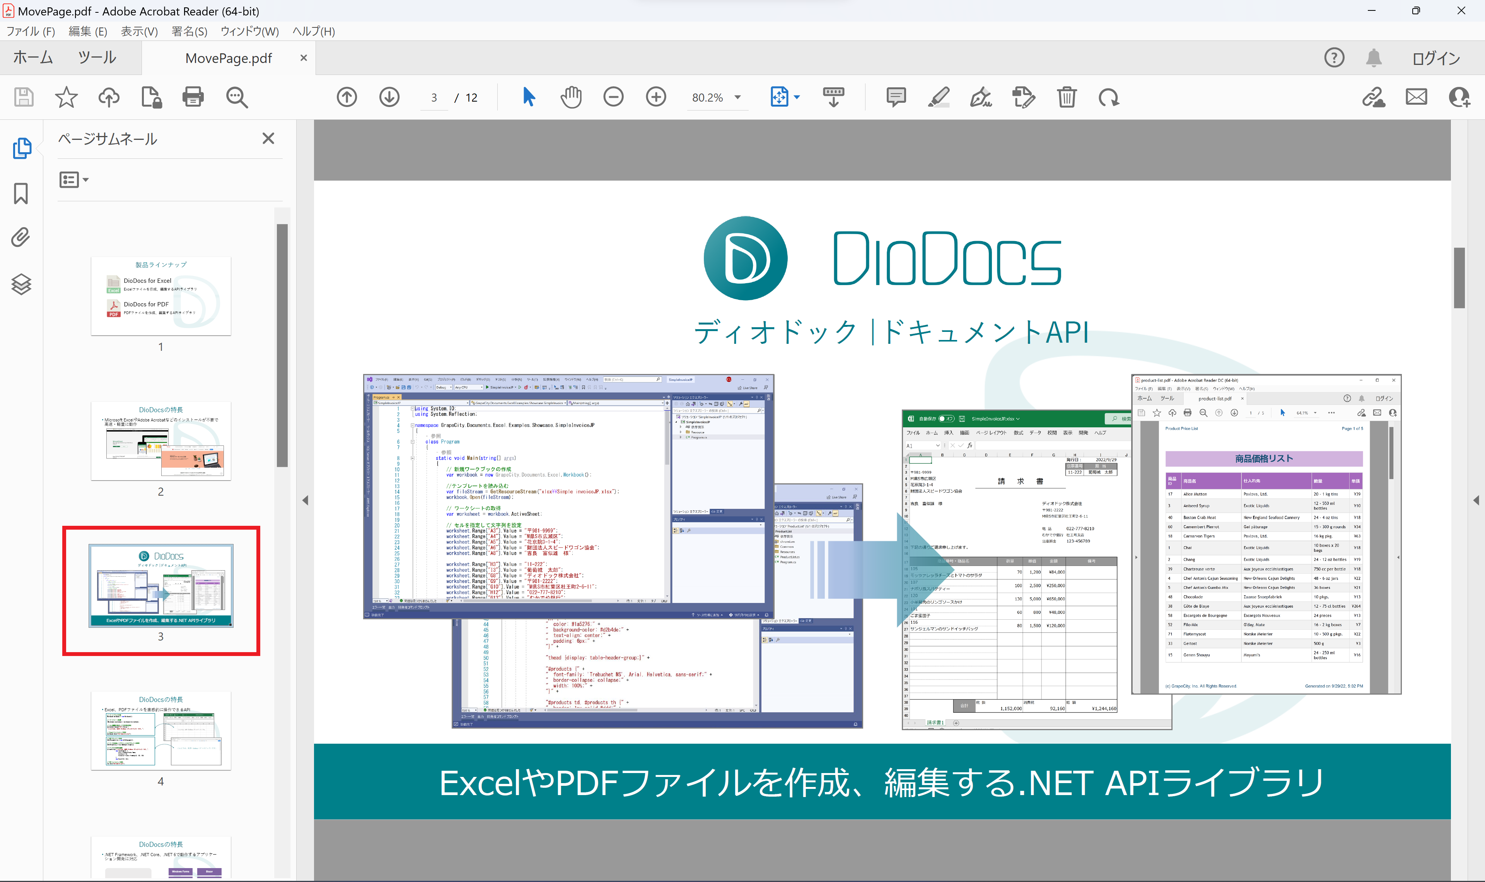Switch to the ツール tab

[97, 58]
